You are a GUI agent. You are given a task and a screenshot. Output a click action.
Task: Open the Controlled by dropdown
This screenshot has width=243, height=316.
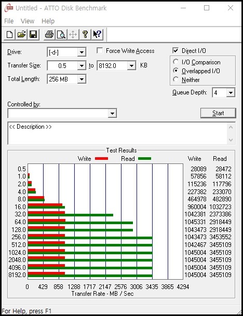(112, 113)
